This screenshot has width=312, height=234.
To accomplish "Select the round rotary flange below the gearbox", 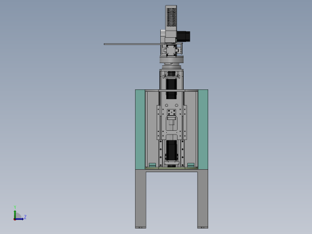I will point(172,59).
